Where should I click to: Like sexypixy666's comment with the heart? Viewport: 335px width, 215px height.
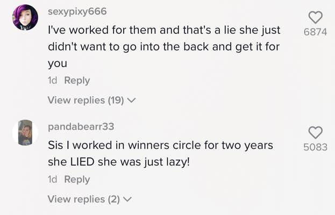click(315, 17)
